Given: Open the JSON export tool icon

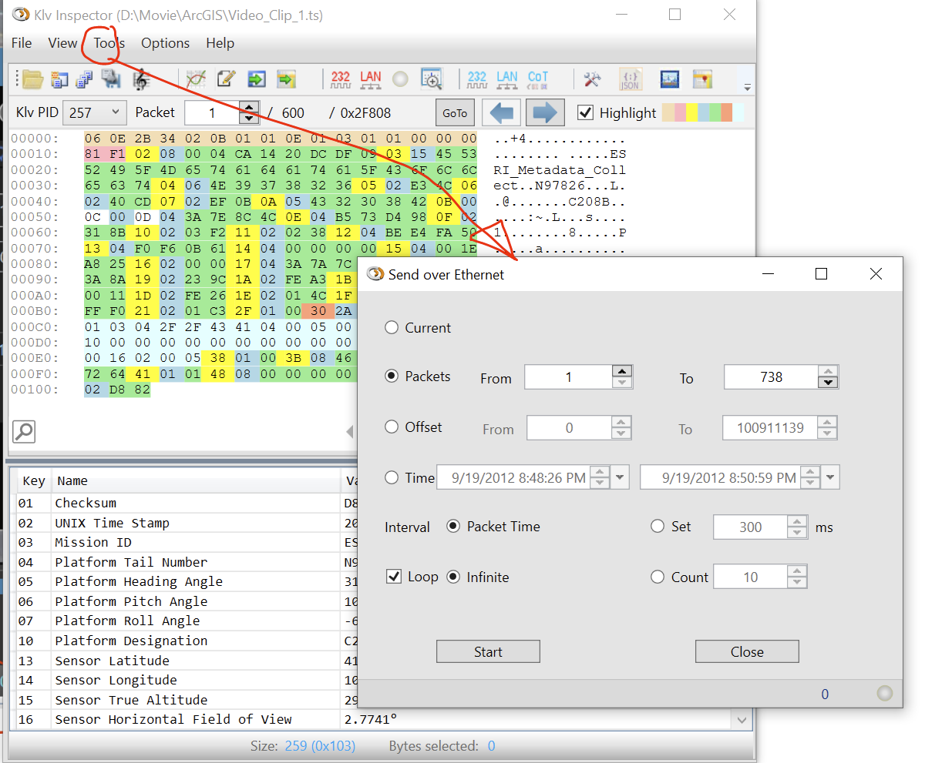Looking at the screenshot, I should pyautogui.click(x=630, y=79).
